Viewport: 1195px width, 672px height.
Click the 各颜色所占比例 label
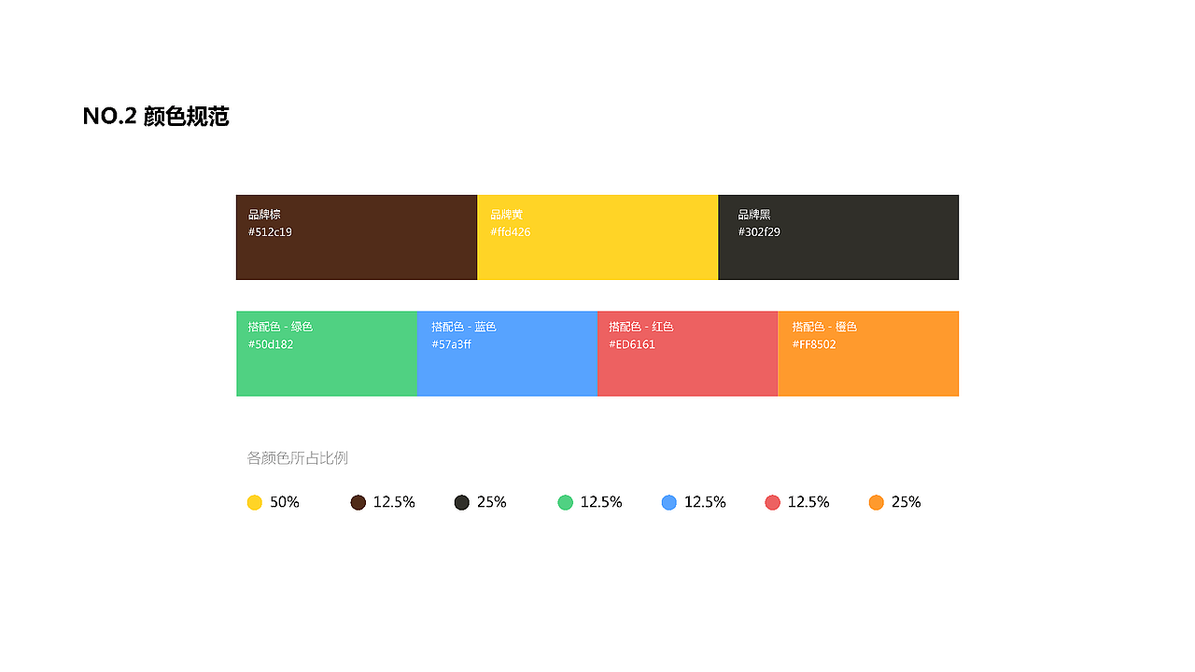pyautogui.click(x=297, y=458)
